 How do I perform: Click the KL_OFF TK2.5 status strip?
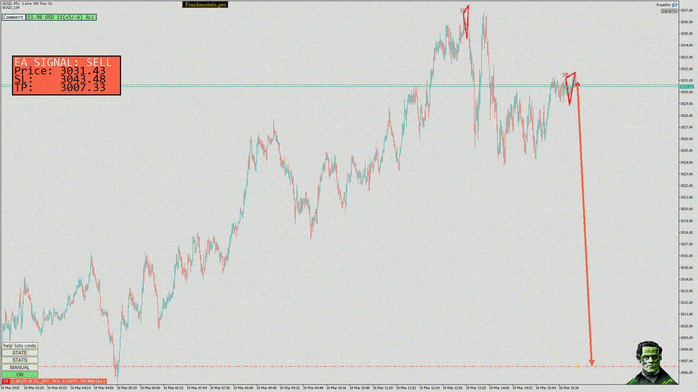[x=58, y=381]
